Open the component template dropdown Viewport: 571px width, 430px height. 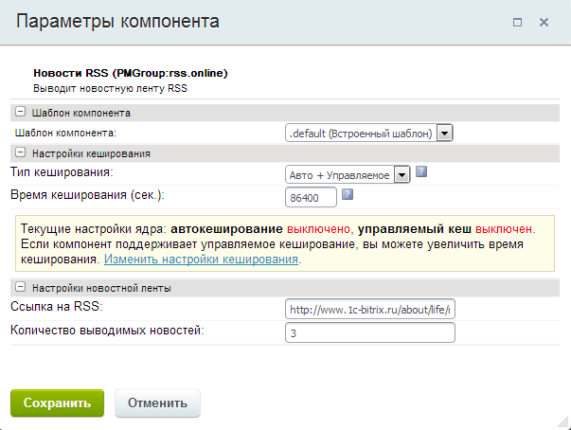click(x=368, y=134)
